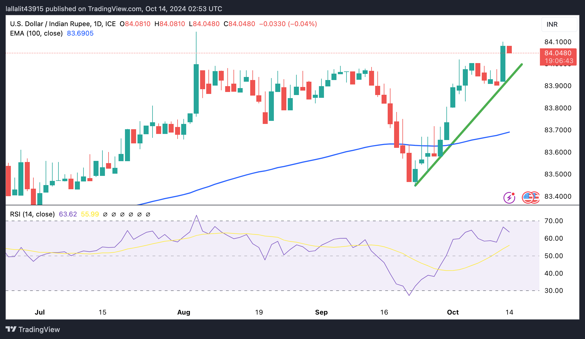Viewport: 585px width, 339px height.
Task: Click the purple lightning latest-news icon
Action: 509,198
